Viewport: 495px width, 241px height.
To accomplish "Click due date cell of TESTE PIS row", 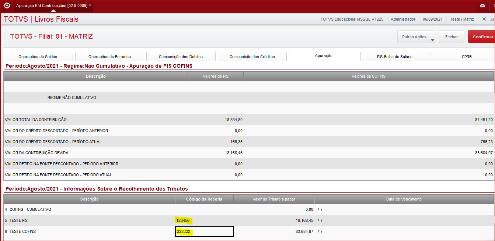I will [404, 220].
